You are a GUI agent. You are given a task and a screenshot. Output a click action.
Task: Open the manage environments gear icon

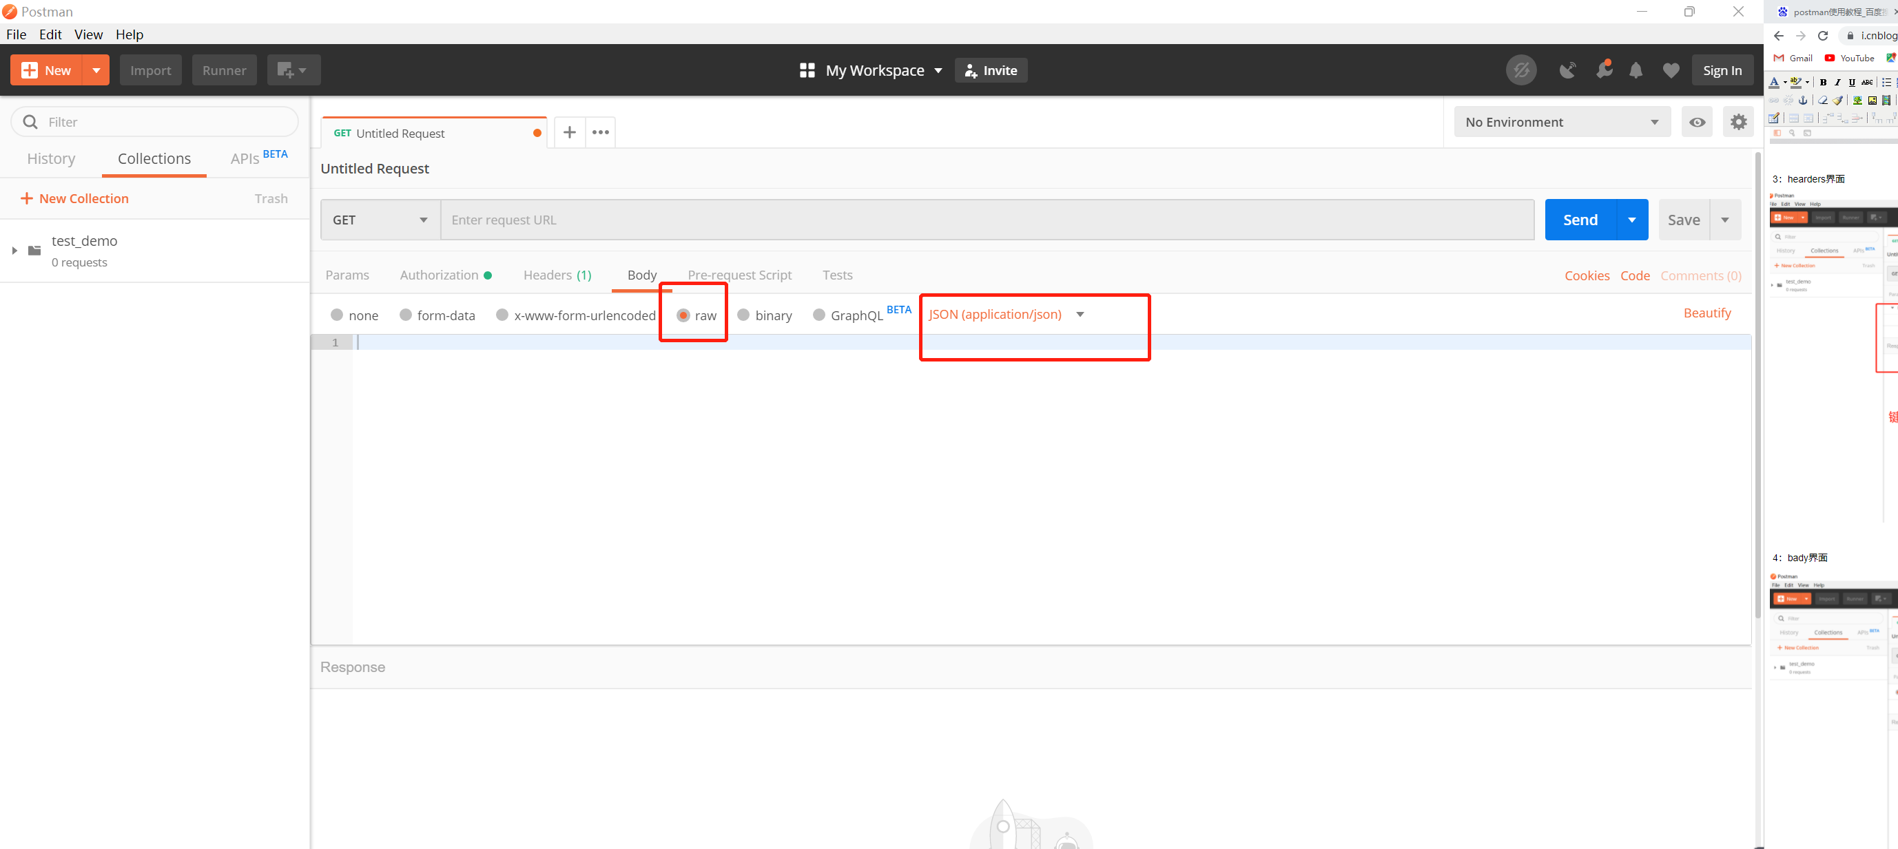click(1738, 121)
